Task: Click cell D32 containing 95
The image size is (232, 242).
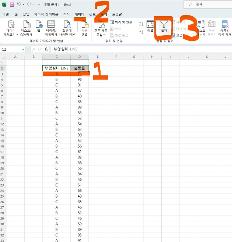Action: [80, 235]
